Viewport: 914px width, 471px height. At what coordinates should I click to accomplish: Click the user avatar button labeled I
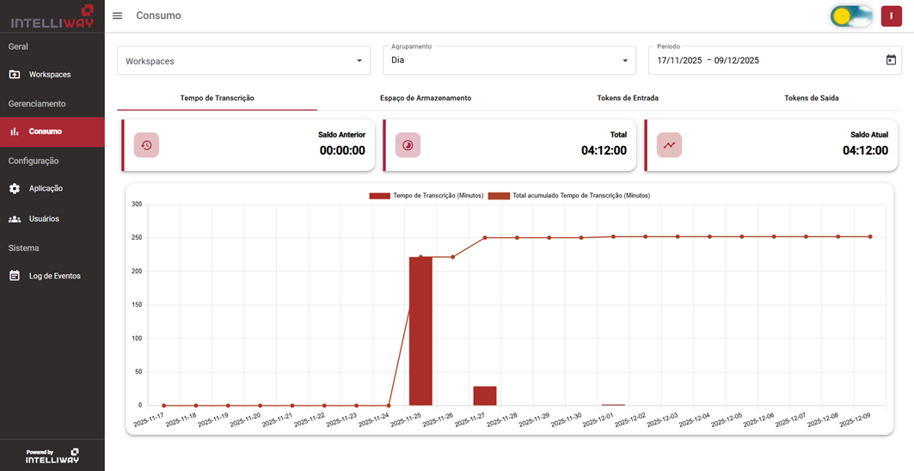891,16
